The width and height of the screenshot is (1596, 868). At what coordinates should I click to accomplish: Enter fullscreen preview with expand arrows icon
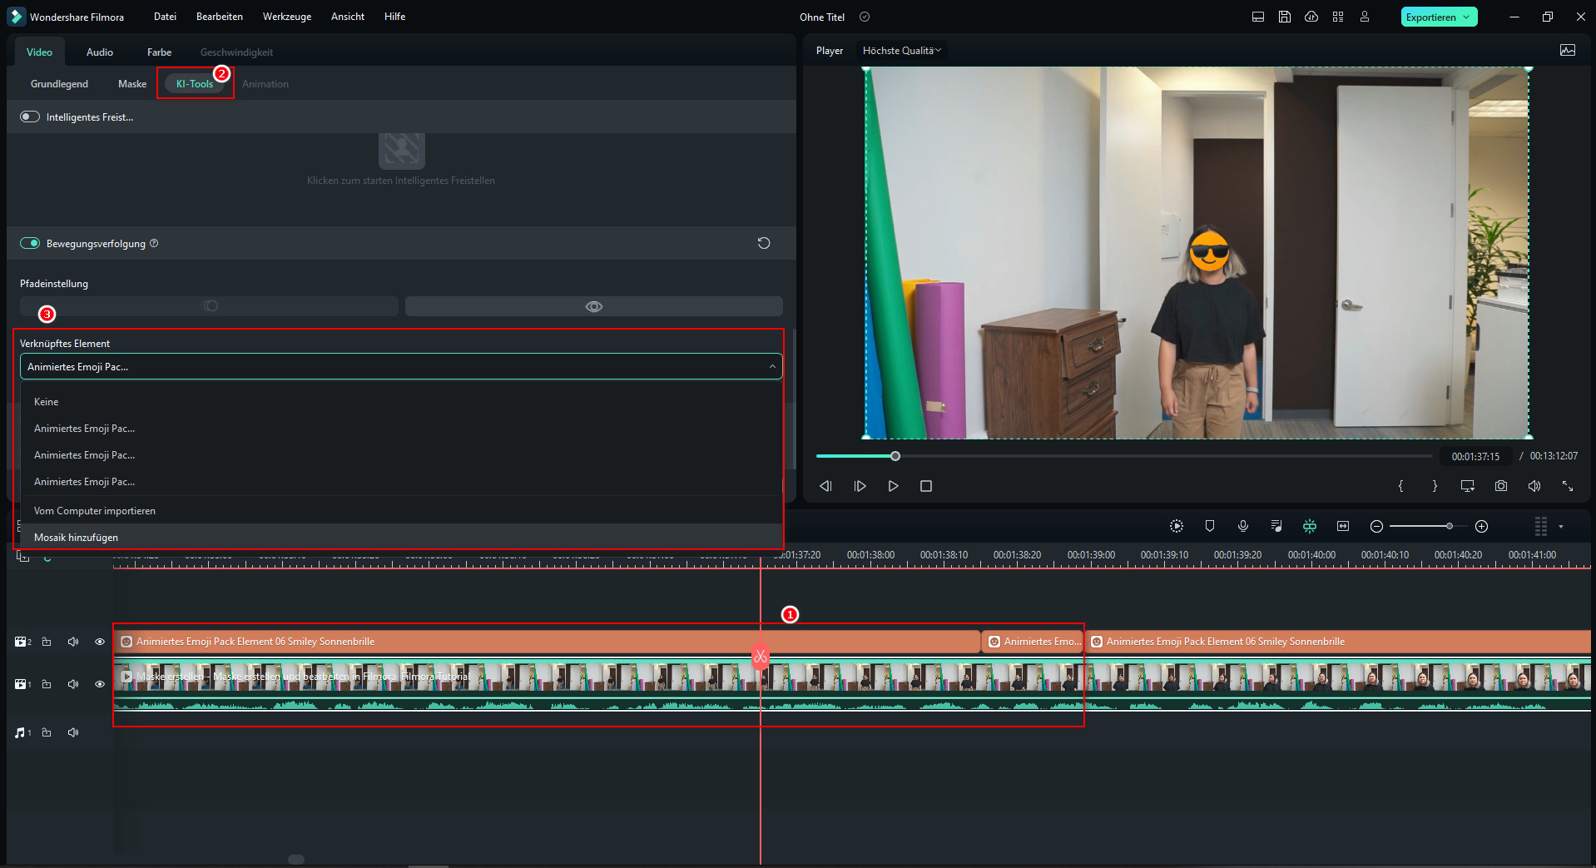[1568, 486]
